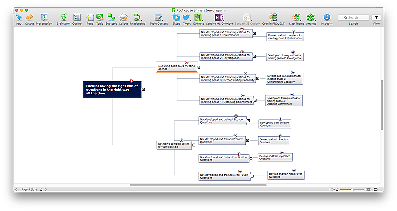The width and height of the screenshot is (397, 211).
Task: Collapse 'phase 4: Obtaining Commitment' cause branch
Action: [x=255, y=101]
